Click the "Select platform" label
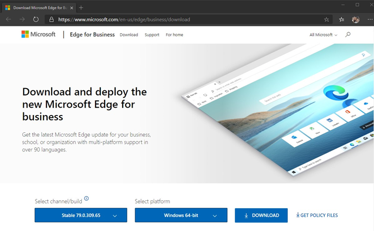 pos(153,201)
